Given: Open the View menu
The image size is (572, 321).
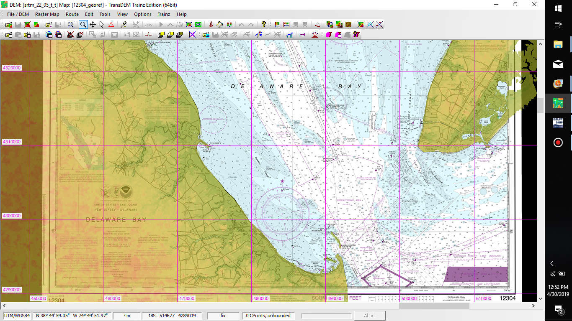Looking at the screenshot, I should pyautogui.click(x=123, y=14).
